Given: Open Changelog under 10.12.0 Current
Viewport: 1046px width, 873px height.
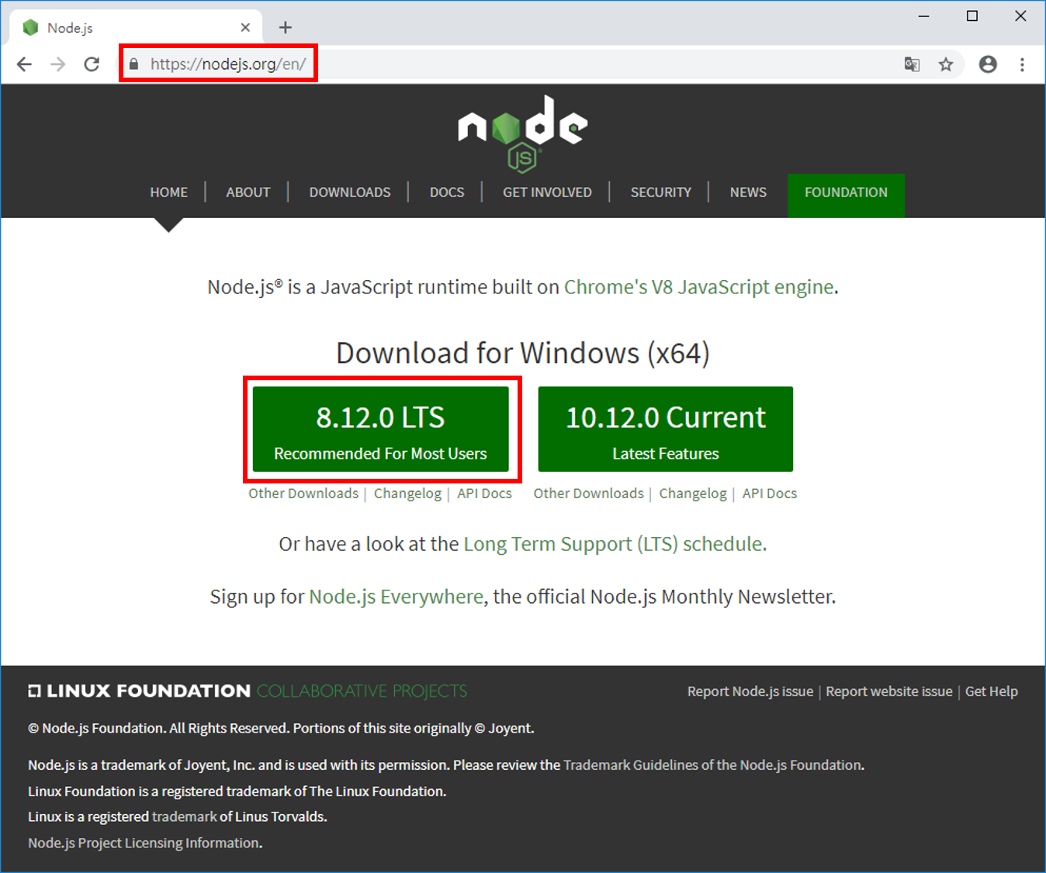Looking at the screenshot, I should coord(693,494).
